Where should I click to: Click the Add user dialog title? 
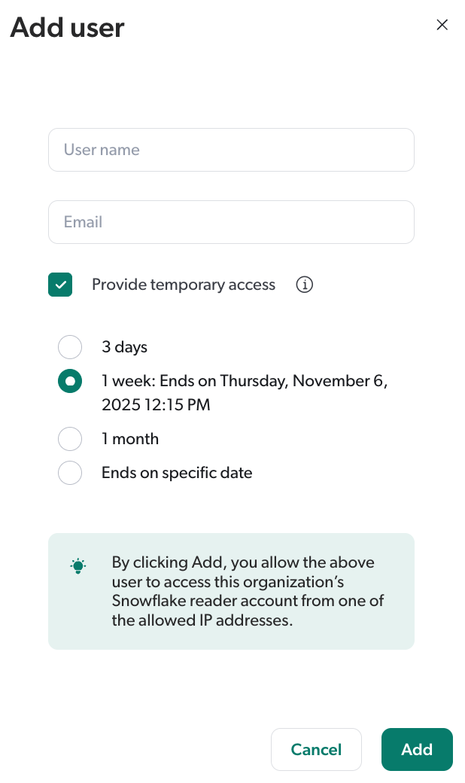coord(67,28)
